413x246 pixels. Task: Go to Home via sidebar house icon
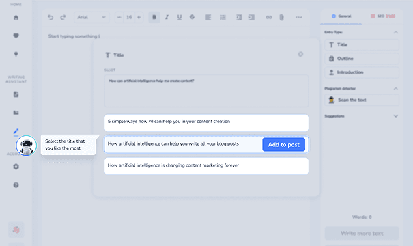[16, 18]
